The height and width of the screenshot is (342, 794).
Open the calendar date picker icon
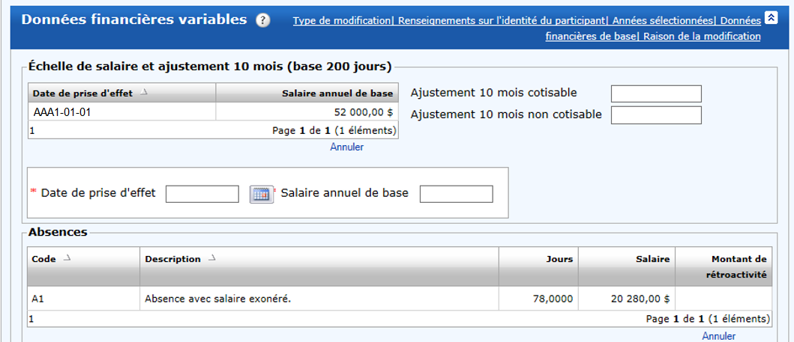coord(261,194)
